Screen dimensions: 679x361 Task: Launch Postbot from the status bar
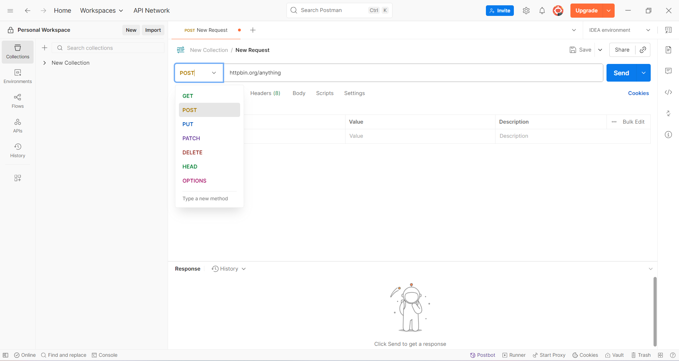click(482, 355)
